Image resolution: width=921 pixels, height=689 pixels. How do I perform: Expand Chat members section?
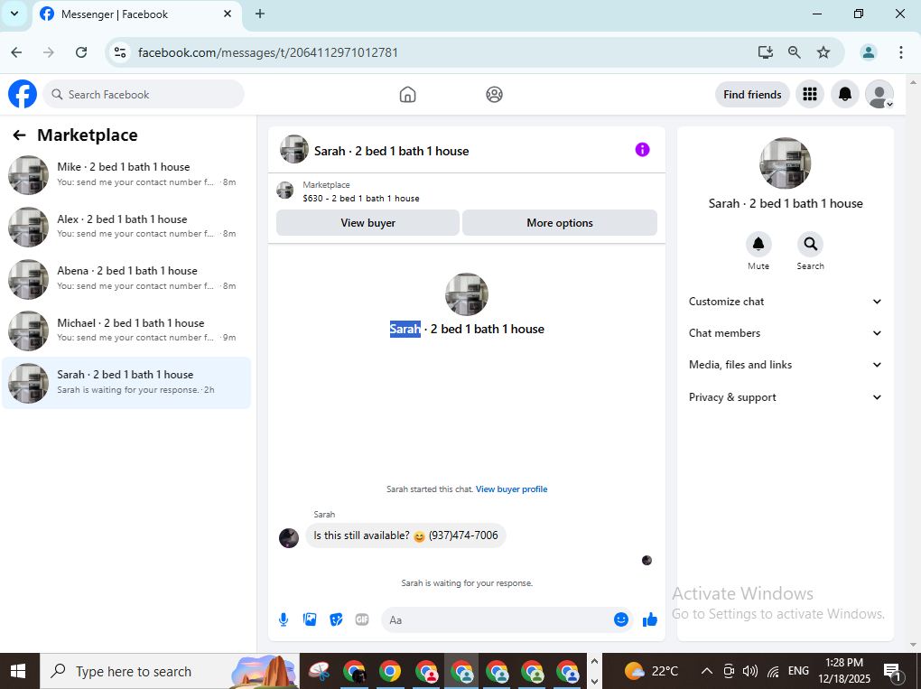click(x=786, y=333)
